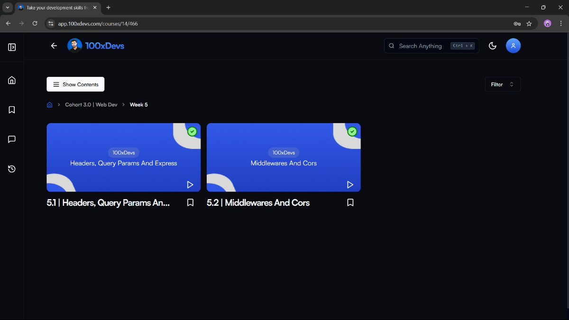Image resolution: width=569 pixels, height=320 pixels.
Task: Go forward in browser history
Action: (21, 23)
